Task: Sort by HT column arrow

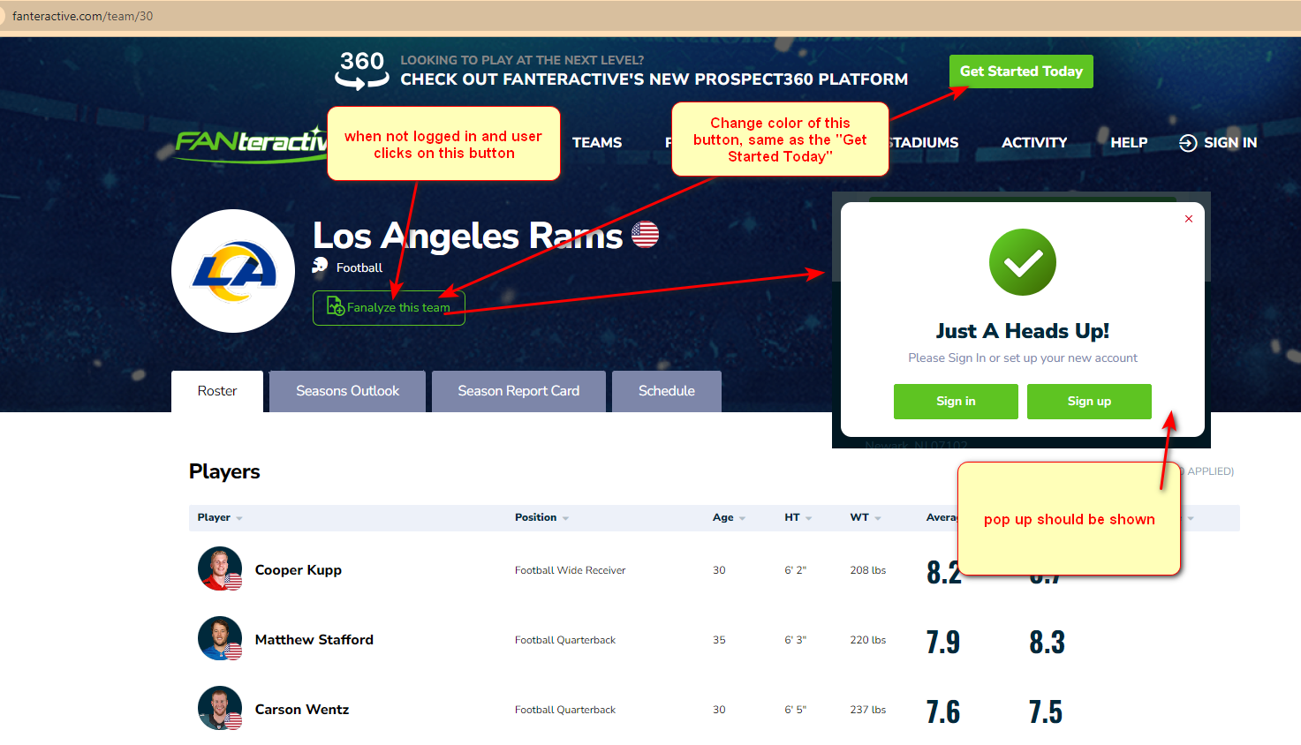Action: pos(808,519)
